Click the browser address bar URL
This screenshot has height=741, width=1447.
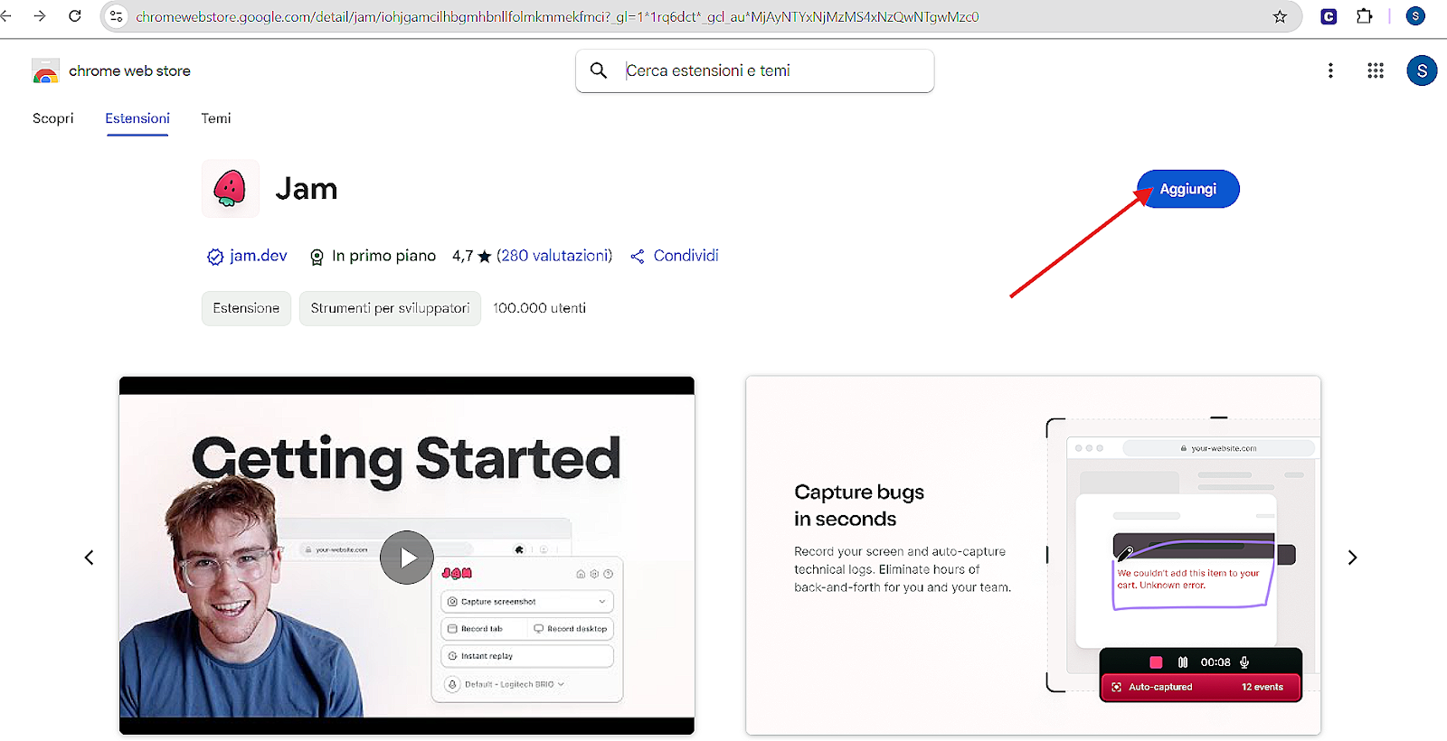557,16
